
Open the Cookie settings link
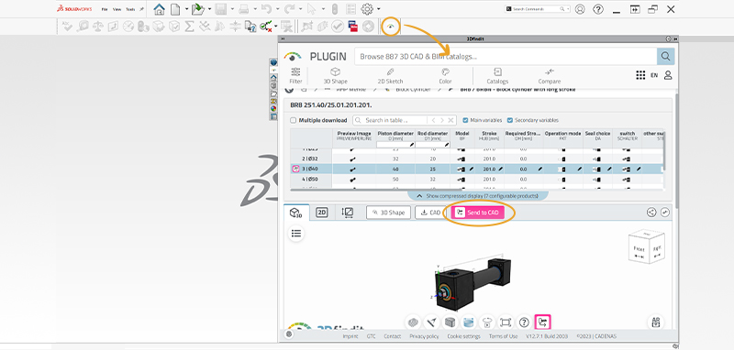coord(464,336)
